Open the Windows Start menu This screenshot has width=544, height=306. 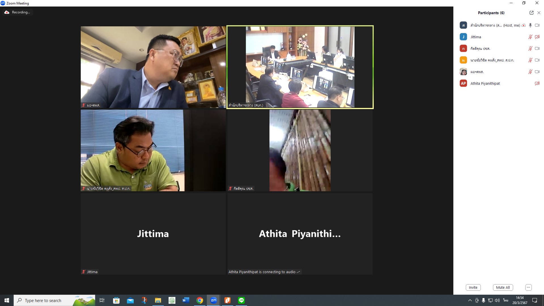[7, 300]
